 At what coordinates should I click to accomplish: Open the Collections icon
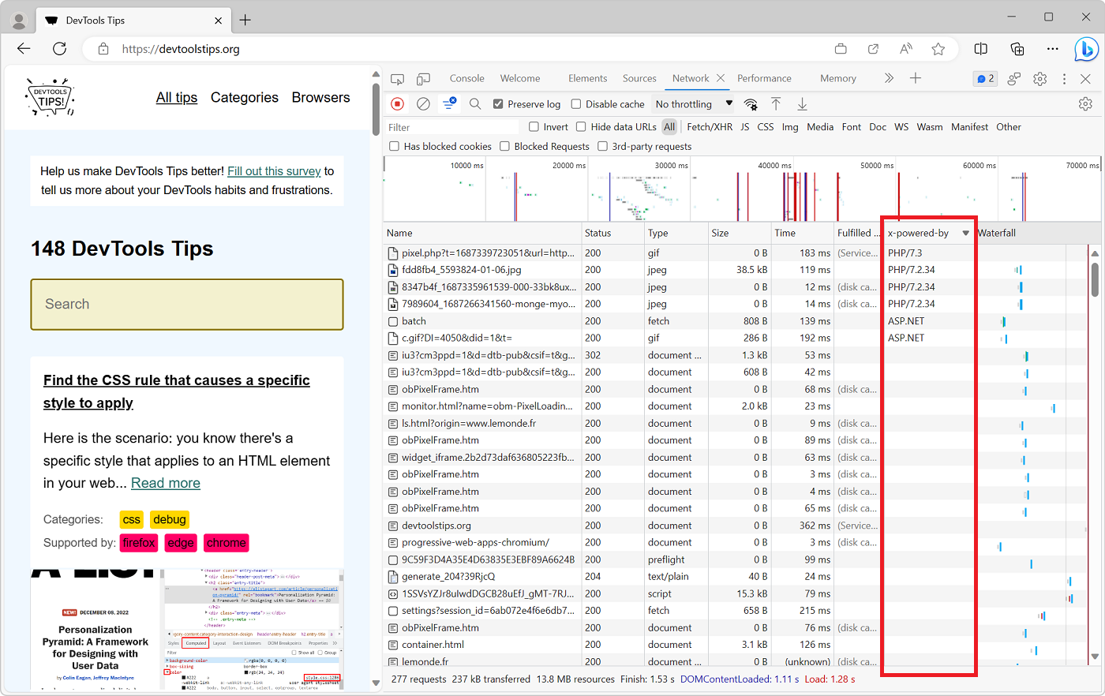1017,49
